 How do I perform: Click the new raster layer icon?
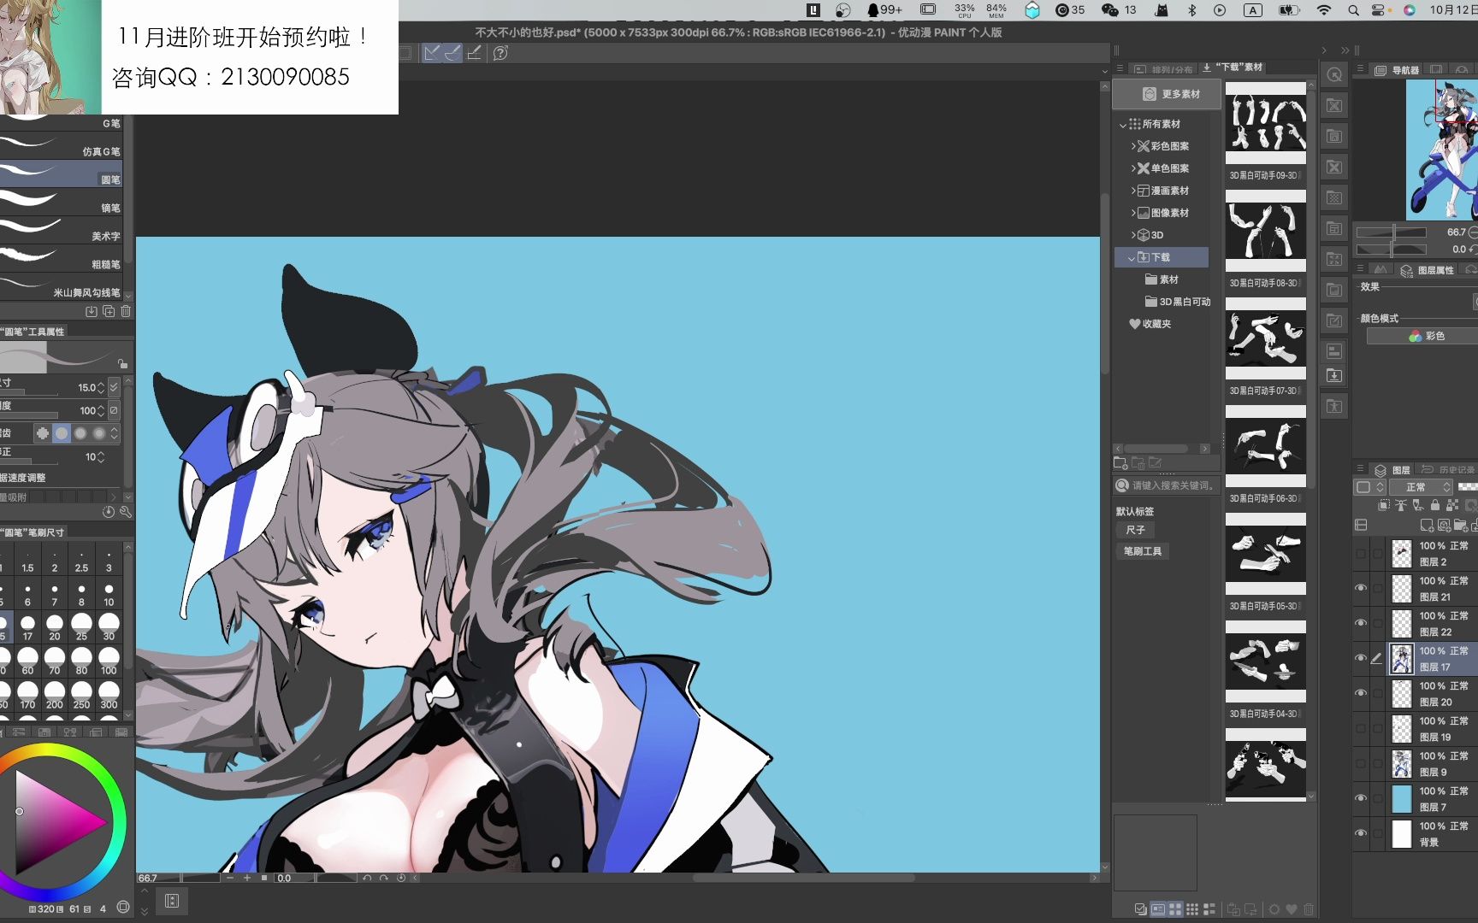pyautogui.click(x=1426, y=525)
